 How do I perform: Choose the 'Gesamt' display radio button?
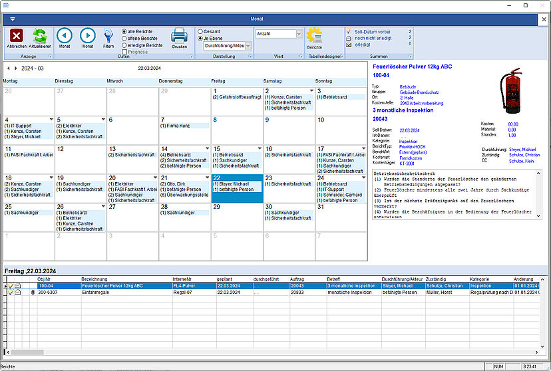click(x=200, y=31)
